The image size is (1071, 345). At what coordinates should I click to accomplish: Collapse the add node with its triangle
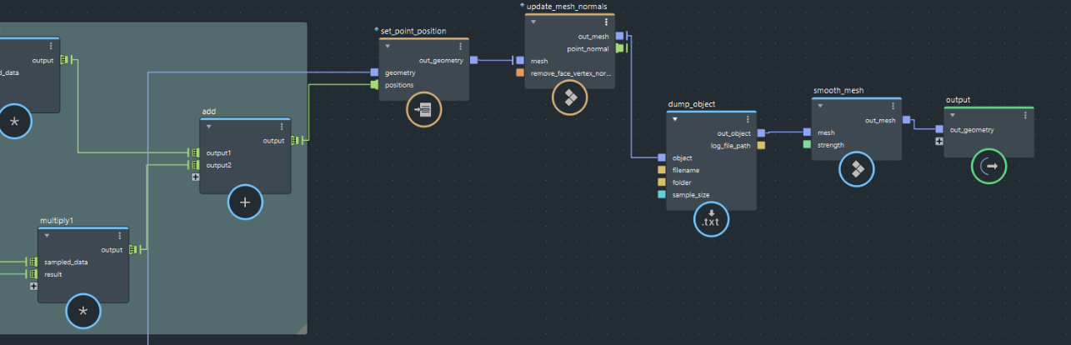coord(209,127)
